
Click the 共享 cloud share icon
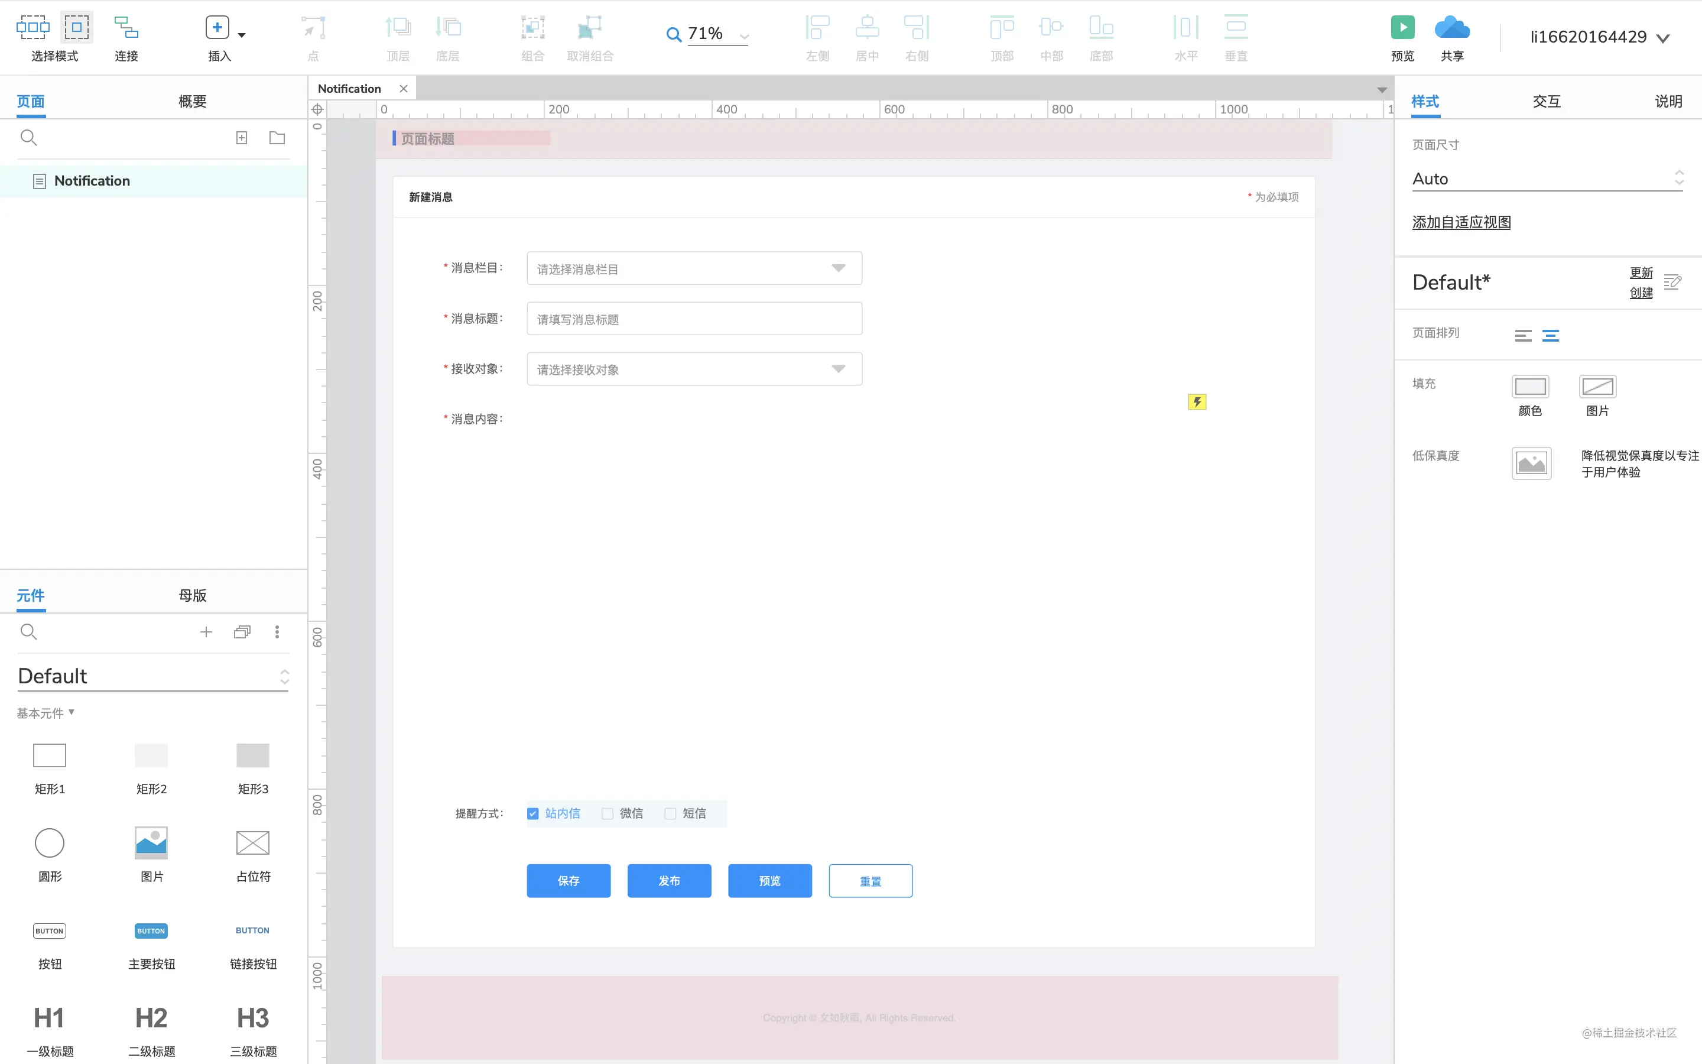pos(1453,27)
